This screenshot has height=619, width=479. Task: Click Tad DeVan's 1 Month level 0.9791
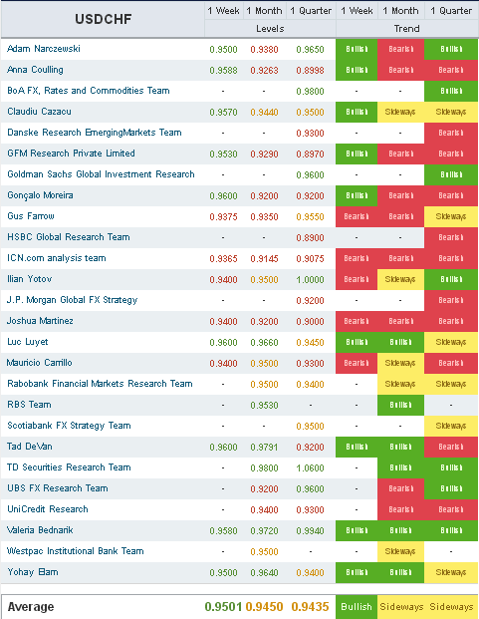264,447
